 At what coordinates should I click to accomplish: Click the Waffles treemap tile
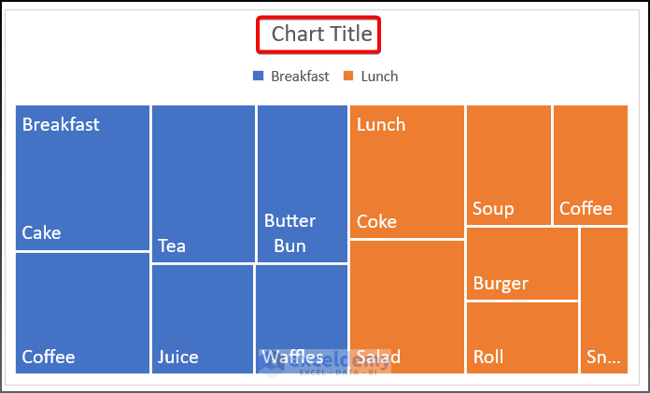(302, 318)
